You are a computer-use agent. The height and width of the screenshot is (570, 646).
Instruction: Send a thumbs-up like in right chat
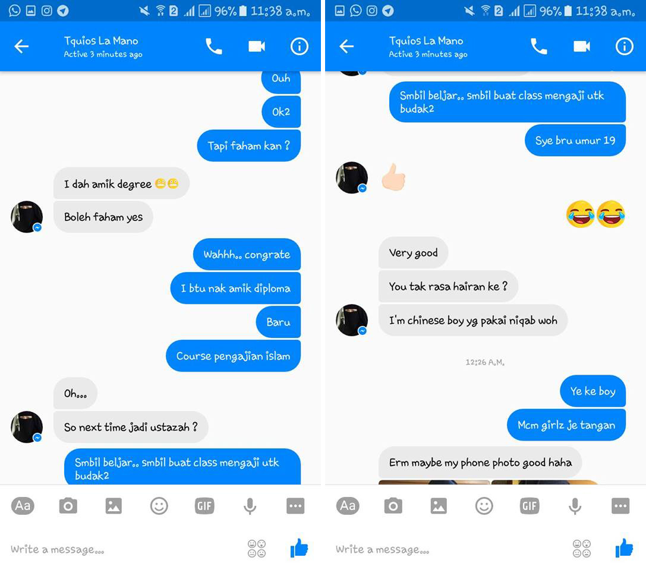pos(624,548)
